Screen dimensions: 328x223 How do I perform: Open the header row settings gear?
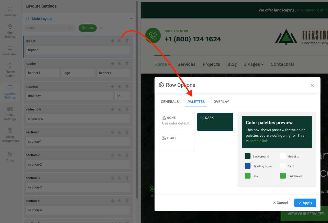click(120, 64)
